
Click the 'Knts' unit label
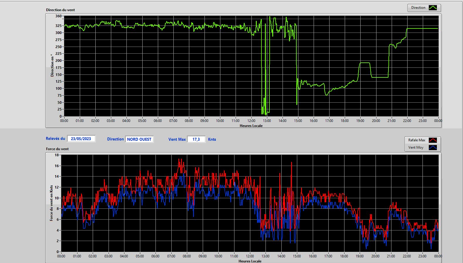(x=212, y=140)
